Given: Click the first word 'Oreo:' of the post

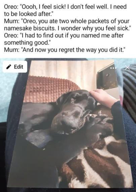Looking at the screenshot, I should pos(11,7).
